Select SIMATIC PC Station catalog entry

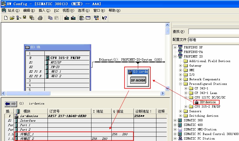click(197, 138)
